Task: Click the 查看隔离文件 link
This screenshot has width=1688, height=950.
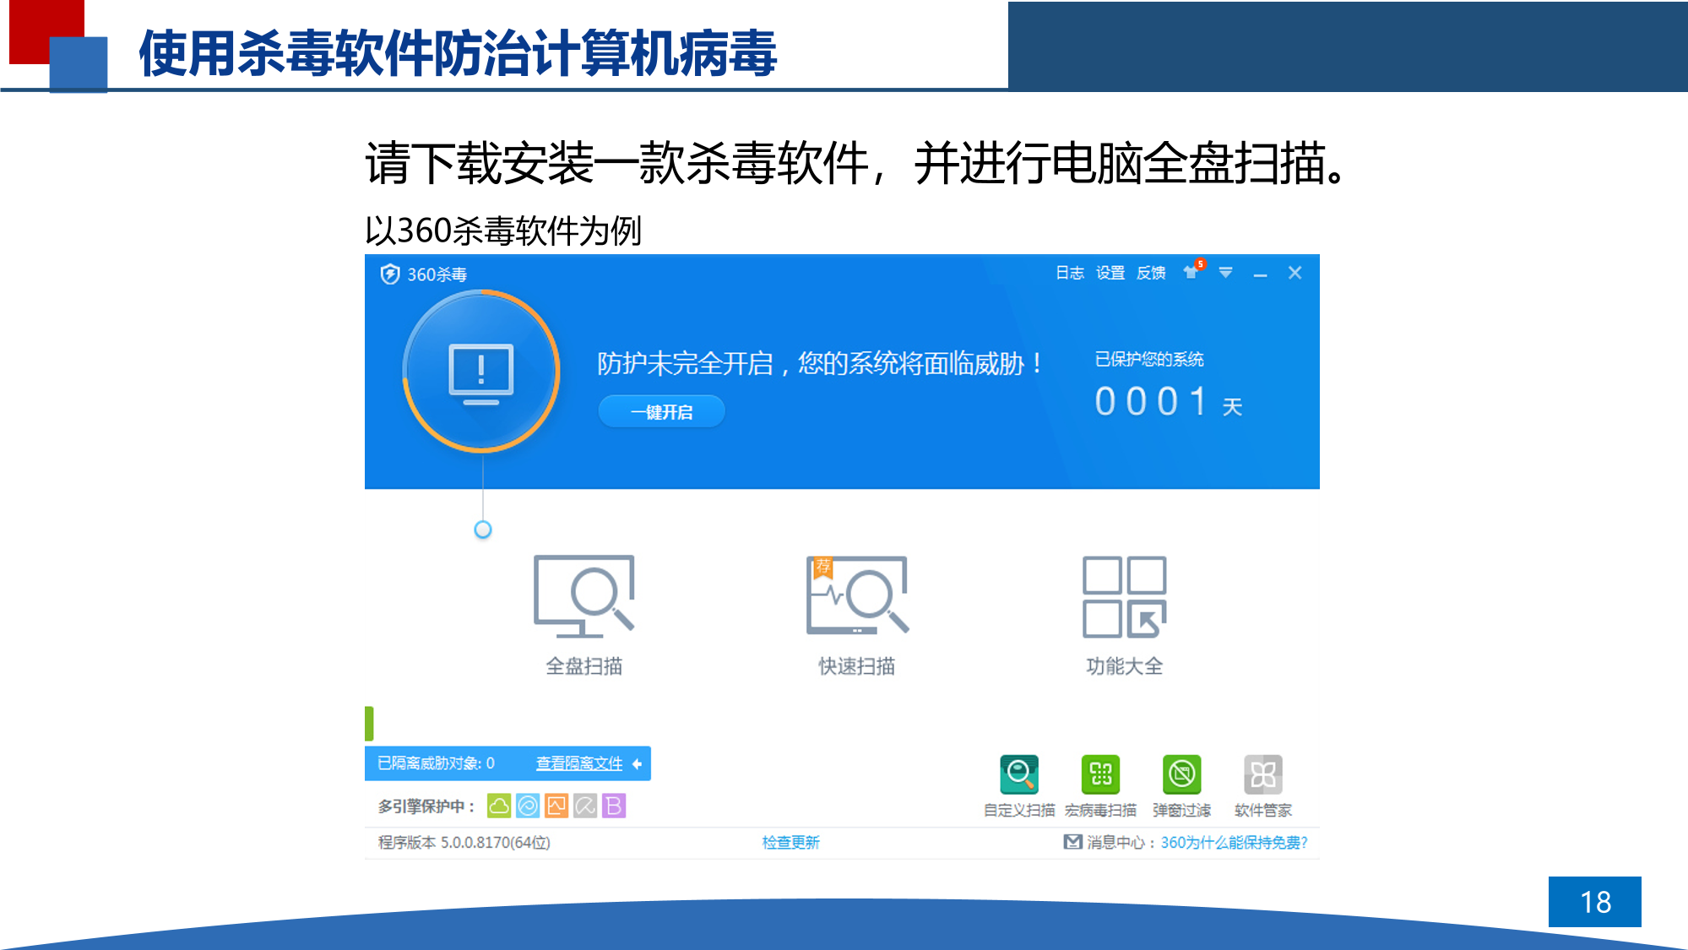Action: pos(579,763)
